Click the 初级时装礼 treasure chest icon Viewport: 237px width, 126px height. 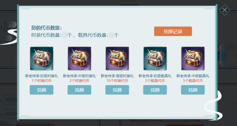click(x=42, y=58)
